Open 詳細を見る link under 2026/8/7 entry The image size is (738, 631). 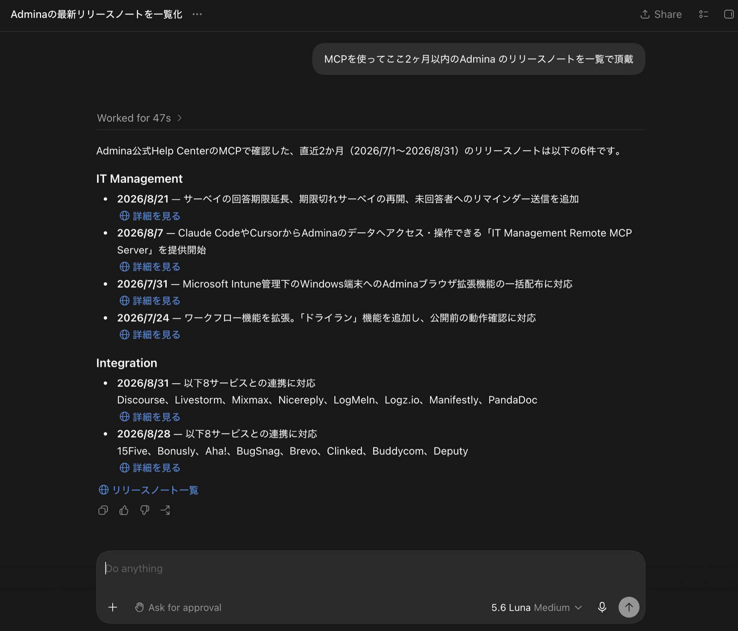click(x=150, y=267)
